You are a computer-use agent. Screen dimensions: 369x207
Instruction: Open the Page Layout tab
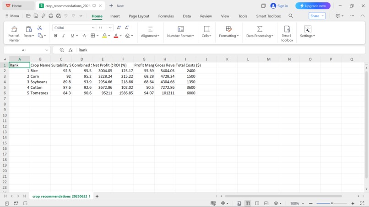tap(139, 16)
